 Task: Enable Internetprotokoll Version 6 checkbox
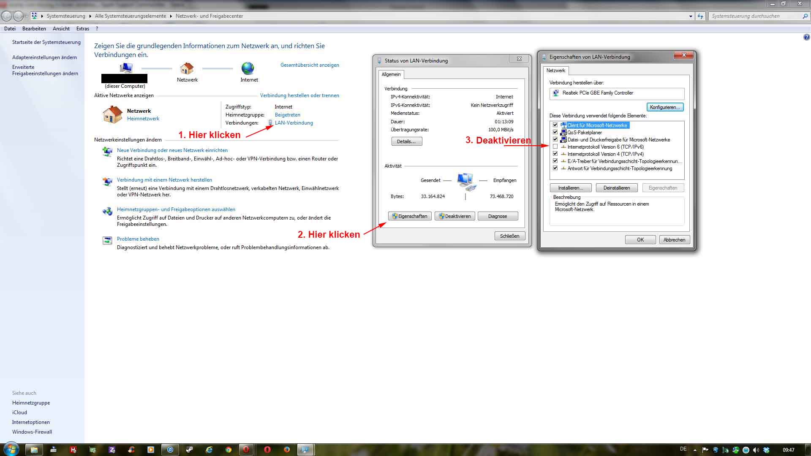tap(555, 147)
